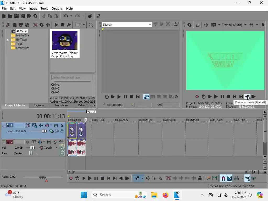Click audio track Vol slider handle
The width and height of the screenshot is (268, 201).
pyautogui.click(x=32, y=148)
